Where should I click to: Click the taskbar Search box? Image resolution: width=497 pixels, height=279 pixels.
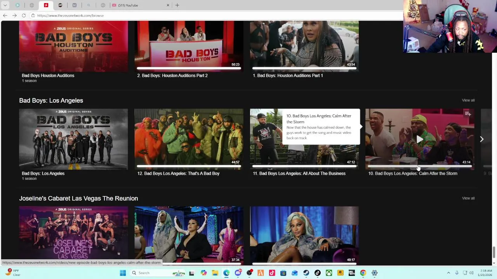point(158,273)
